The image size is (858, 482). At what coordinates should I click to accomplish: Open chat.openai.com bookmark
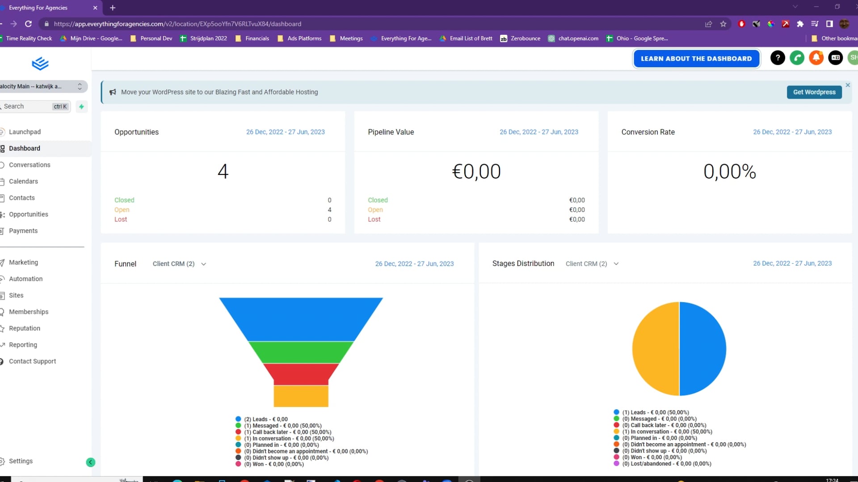click(573, 38)
